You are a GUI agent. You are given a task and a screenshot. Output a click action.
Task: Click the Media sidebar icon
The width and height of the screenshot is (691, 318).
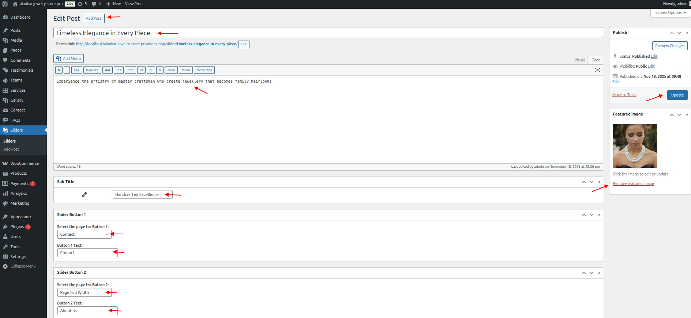click(x=5, y=40)
